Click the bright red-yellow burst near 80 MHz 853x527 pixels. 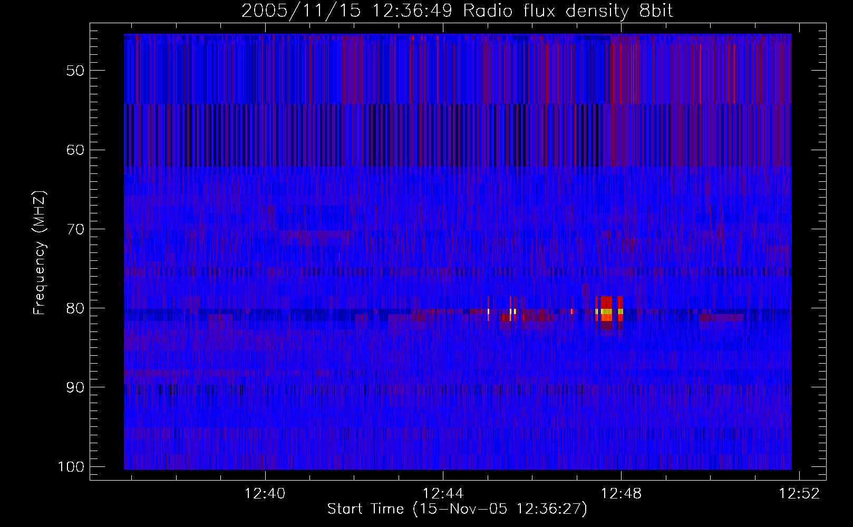tap(609, 312)
